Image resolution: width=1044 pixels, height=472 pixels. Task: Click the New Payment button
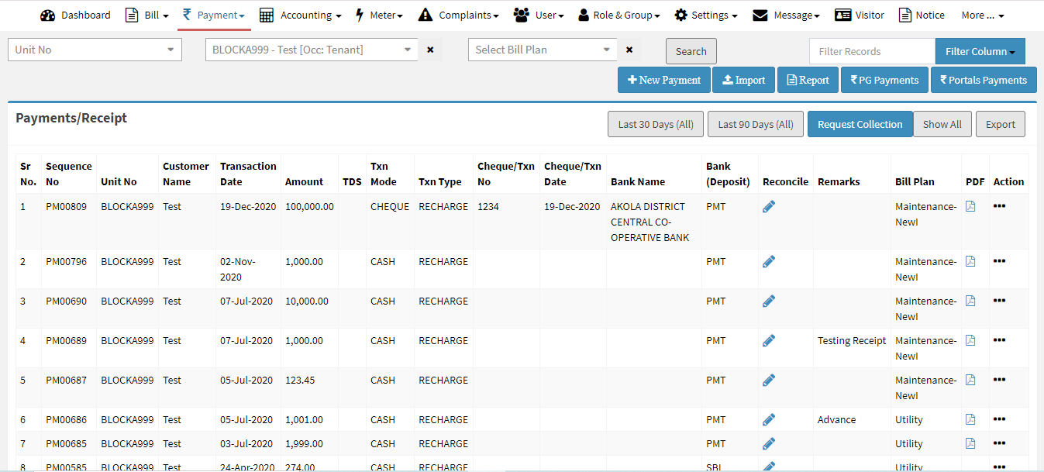point(664,80)
